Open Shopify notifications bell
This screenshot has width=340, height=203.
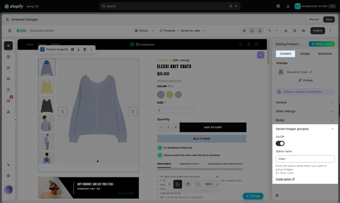pyautogui.click(x=288, y=6)
